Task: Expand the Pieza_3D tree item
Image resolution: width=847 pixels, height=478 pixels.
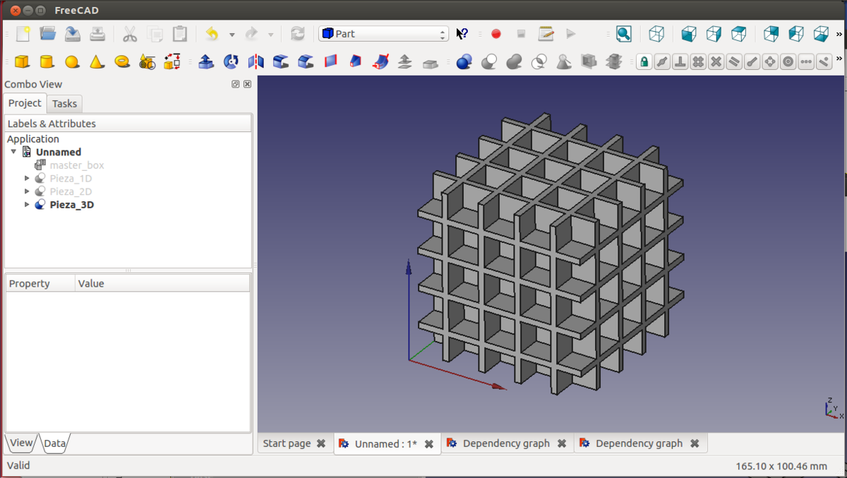Action: pos(28,205)
